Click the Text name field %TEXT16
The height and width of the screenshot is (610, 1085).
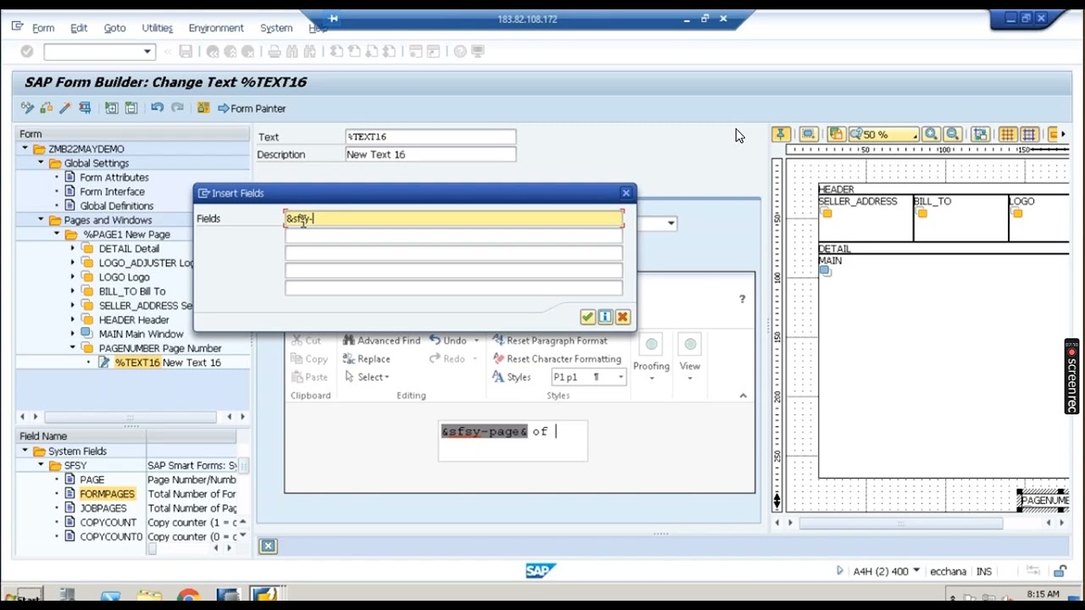[x=431, y=136]
